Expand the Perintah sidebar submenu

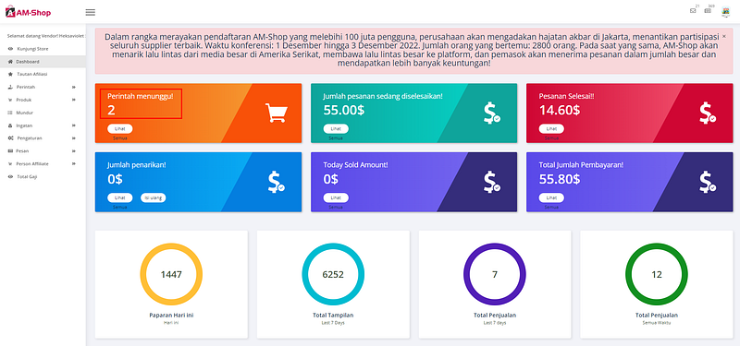pos(43,87)
